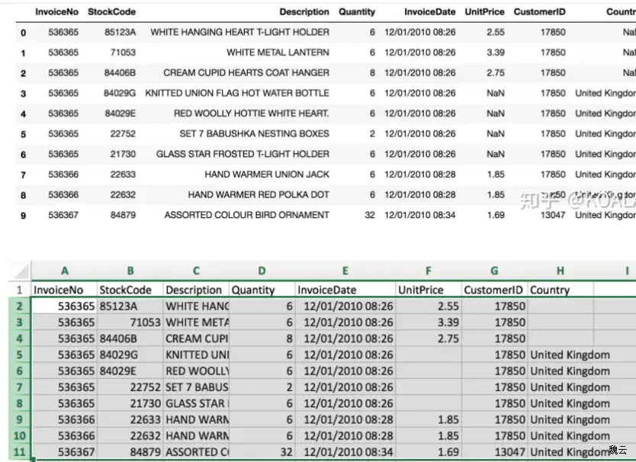Select the 85123A cell in the spreadsheet
The width and height of the screenshot is (636, 462).
point(130,306)
